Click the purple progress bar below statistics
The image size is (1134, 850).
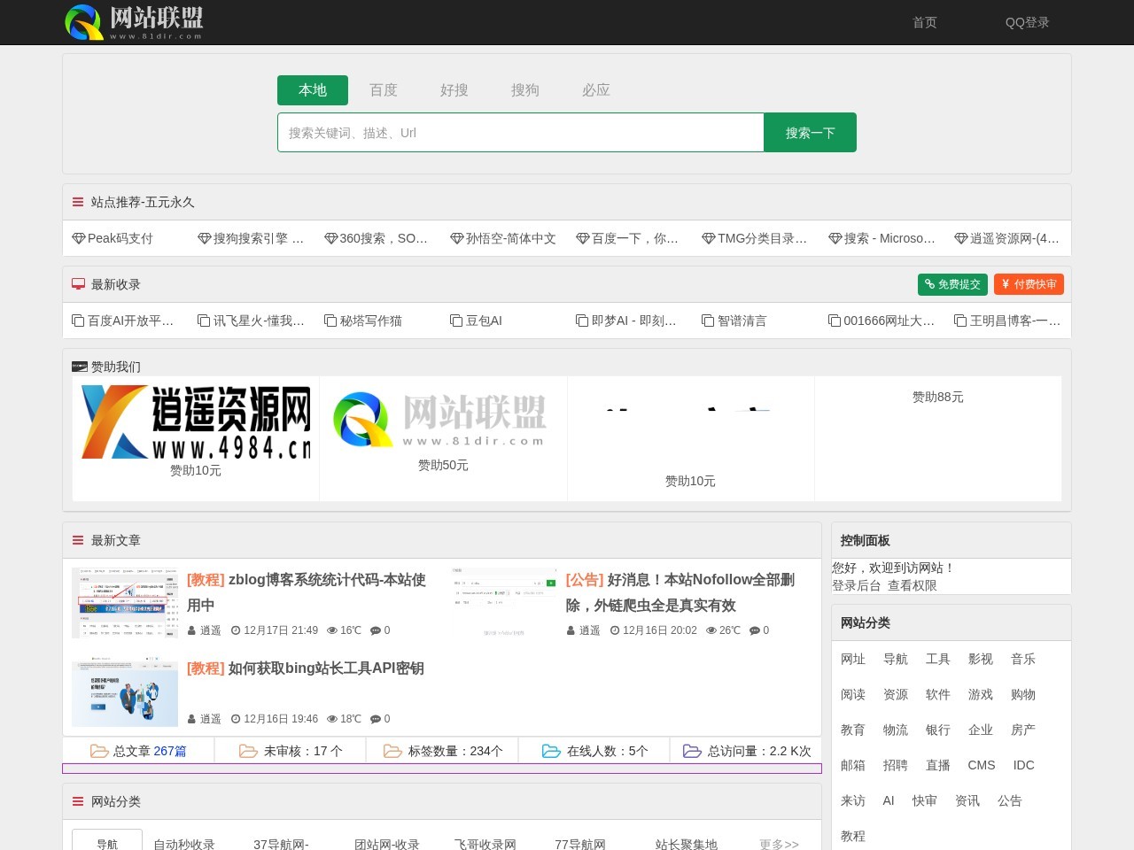pyautogui.click(x=441, y=769)
